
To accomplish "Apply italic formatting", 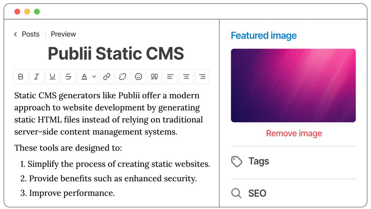I will click(37, 77).
